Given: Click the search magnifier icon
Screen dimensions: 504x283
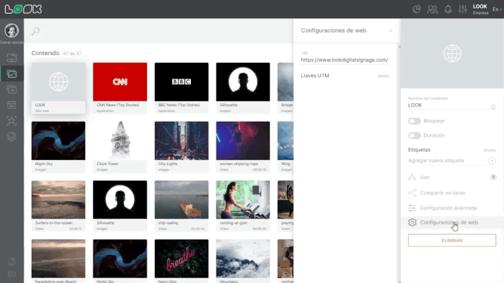Looking at the screenshot, I should pos(35,31).
